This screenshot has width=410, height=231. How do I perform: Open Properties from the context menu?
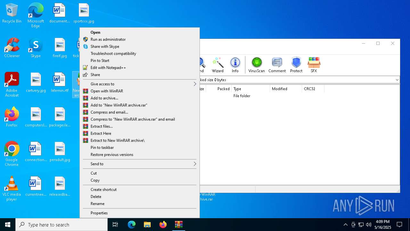(139, 213)
